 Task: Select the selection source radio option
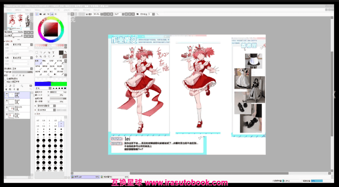[x=5, y=82]
